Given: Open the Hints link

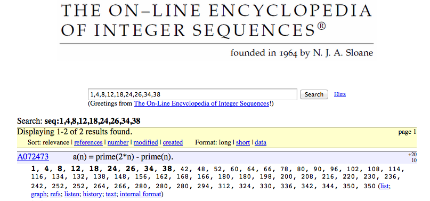Looking at the screenshot, I should 340,94.
